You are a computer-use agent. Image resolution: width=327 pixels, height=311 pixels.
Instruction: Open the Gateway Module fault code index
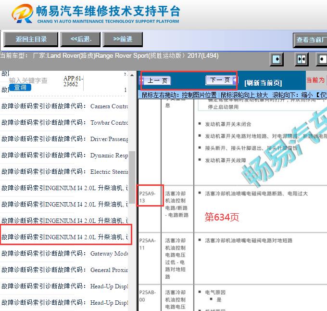point(64,254)
